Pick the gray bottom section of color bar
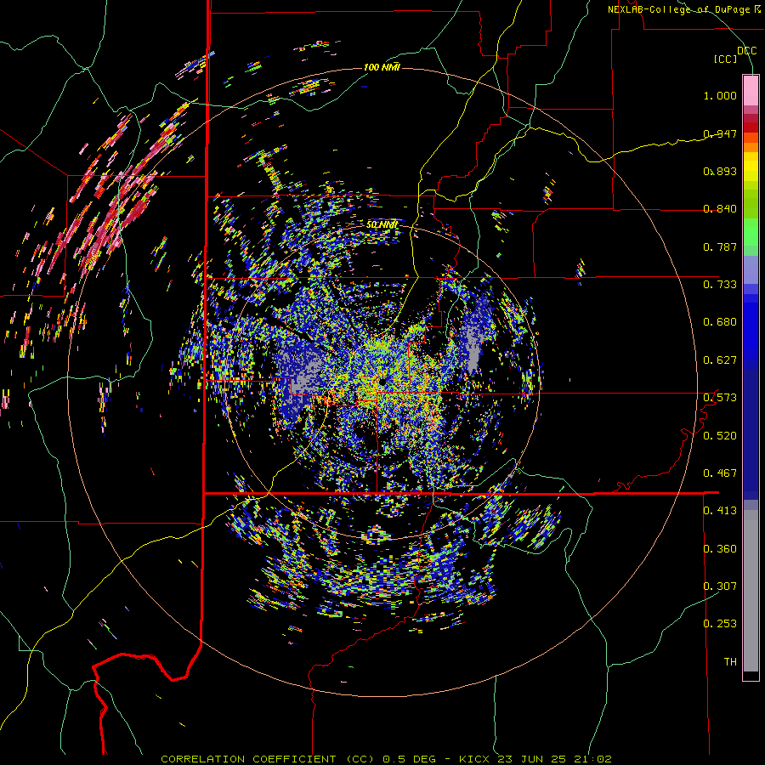This screenshot has width=765, height=765. (751, 591)
